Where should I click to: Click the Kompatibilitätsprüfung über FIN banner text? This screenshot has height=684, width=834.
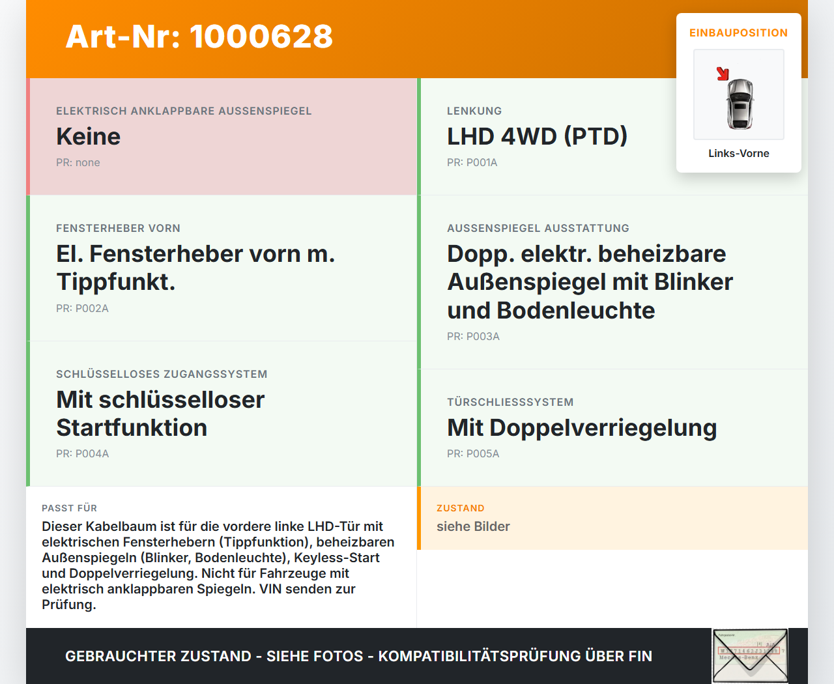[x=358, y=656]
